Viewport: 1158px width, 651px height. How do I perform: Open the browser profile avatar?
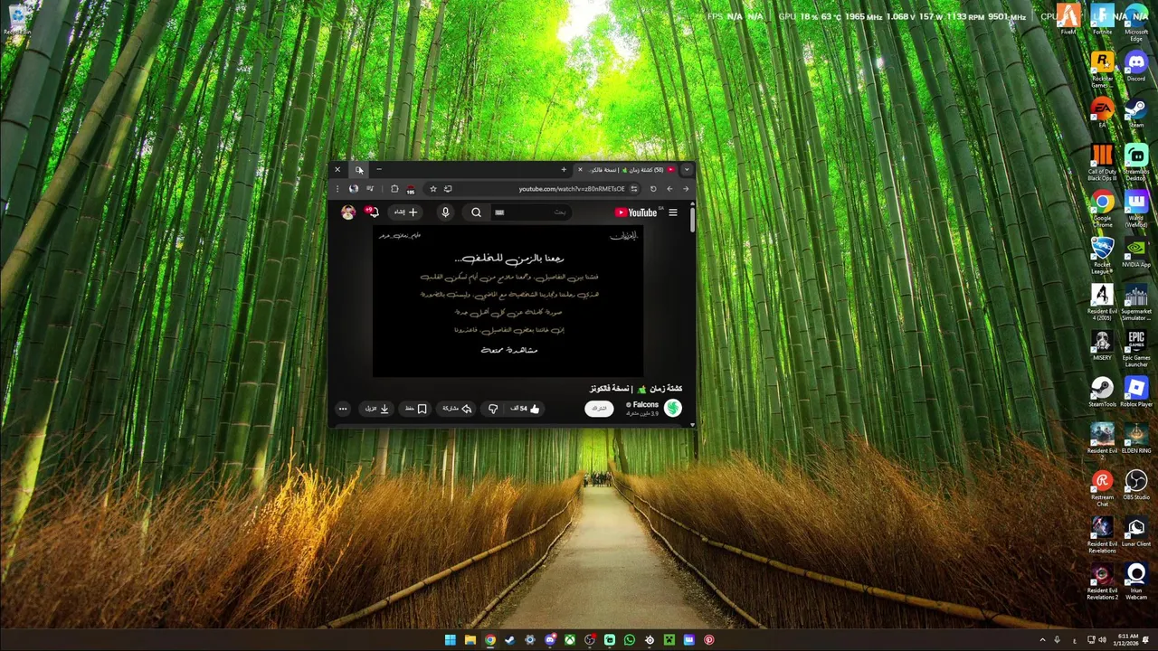(354, 189)
